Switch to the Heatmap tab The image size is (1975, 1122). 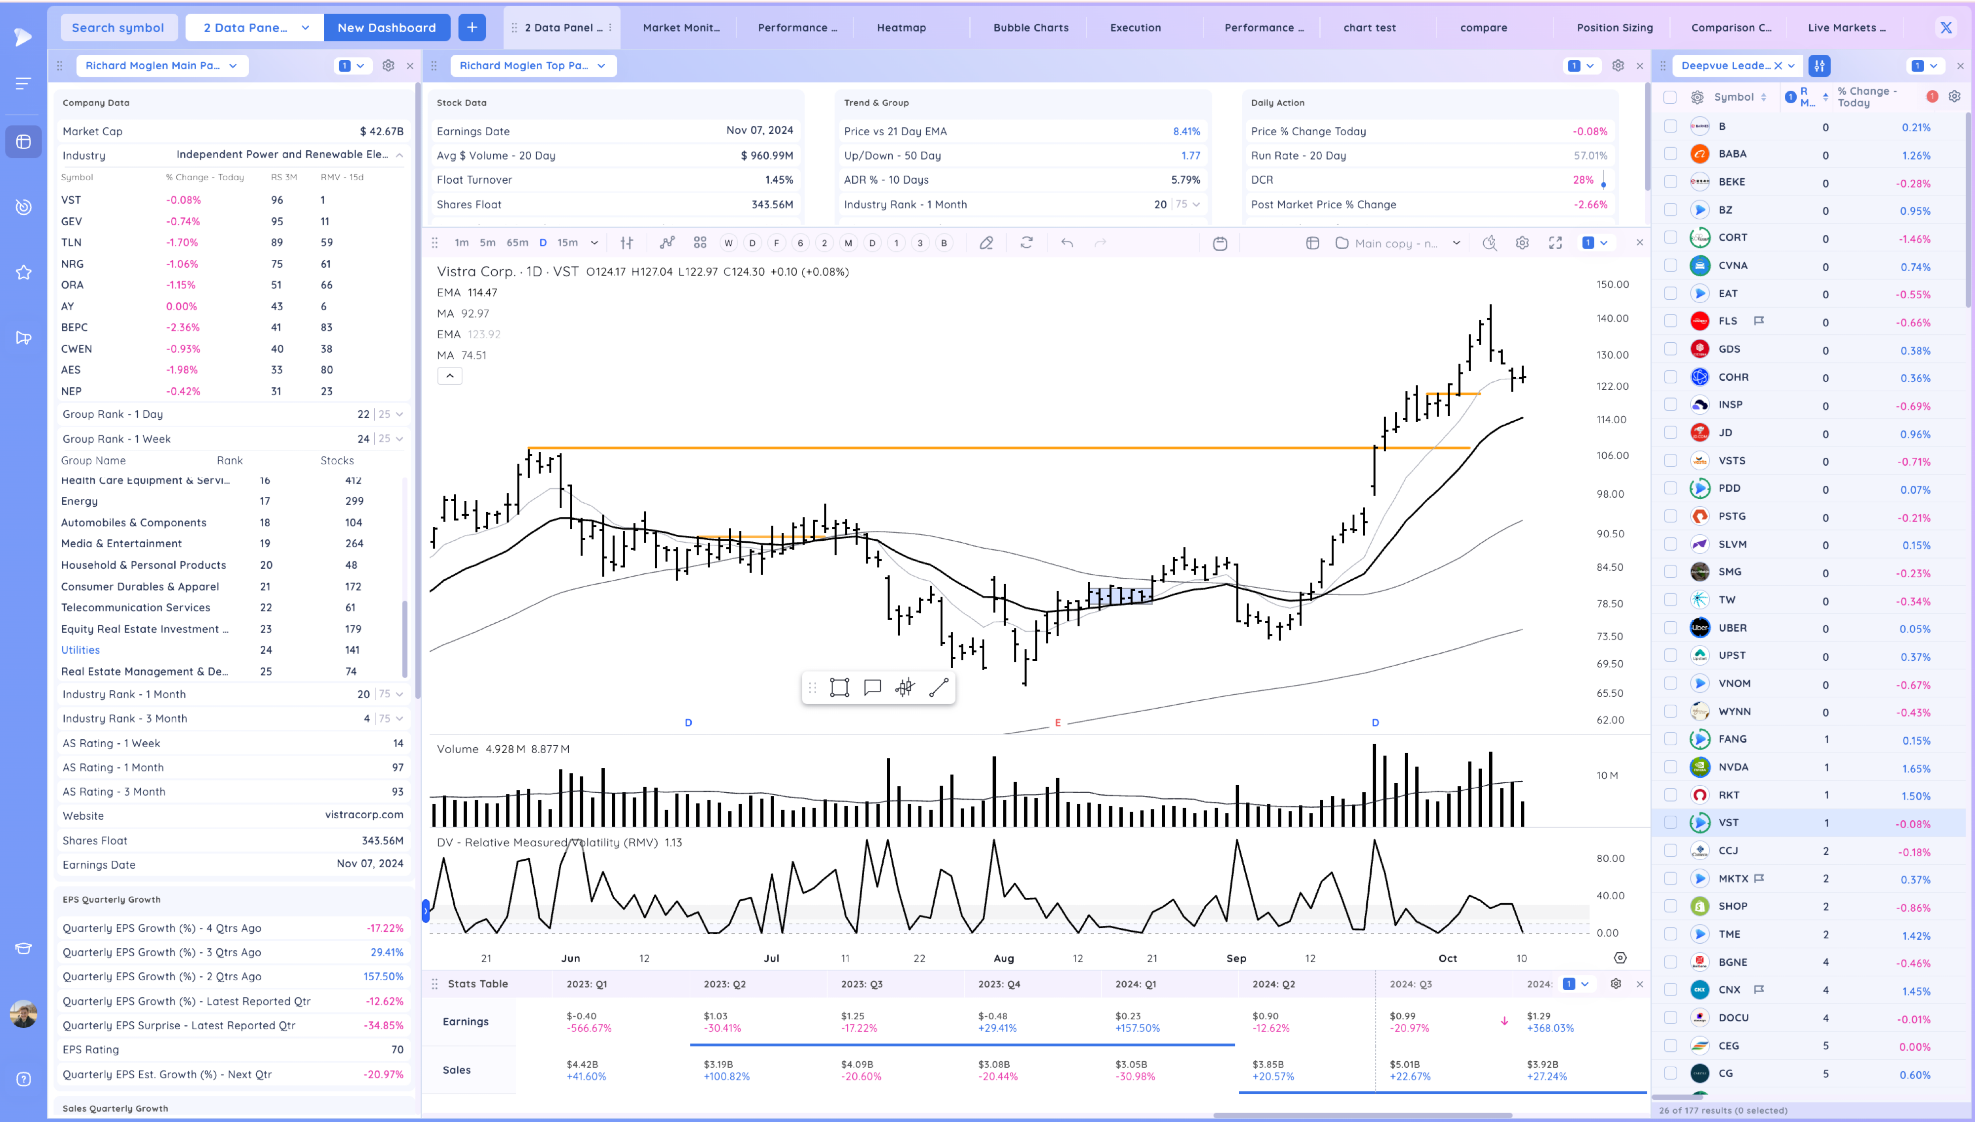tap(901, 28)
